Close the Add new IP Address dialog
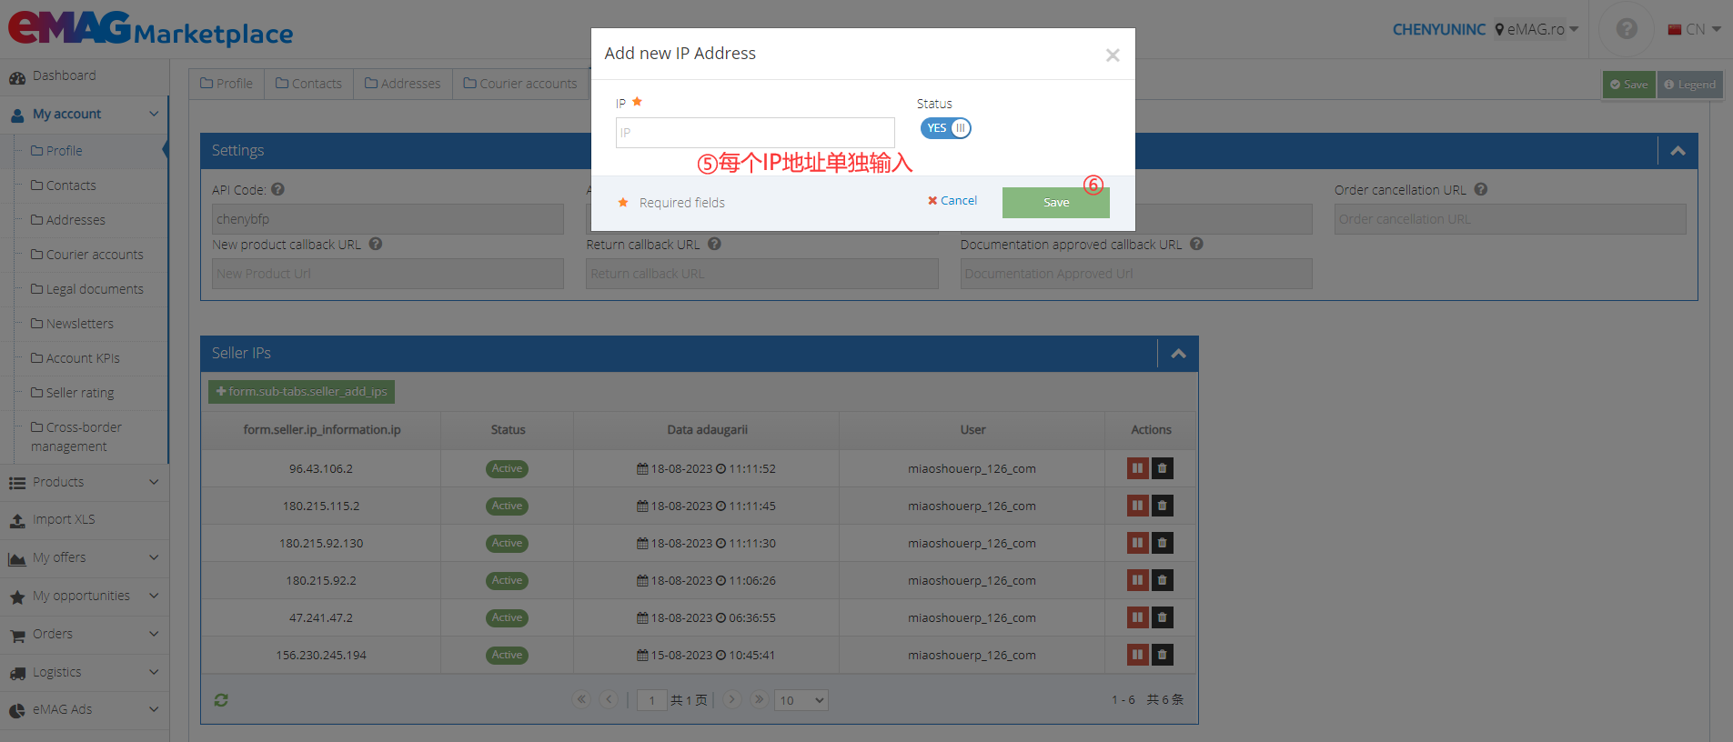Image resolution: width=1733 pixels, height=742 pixels. pos(1112,55)
